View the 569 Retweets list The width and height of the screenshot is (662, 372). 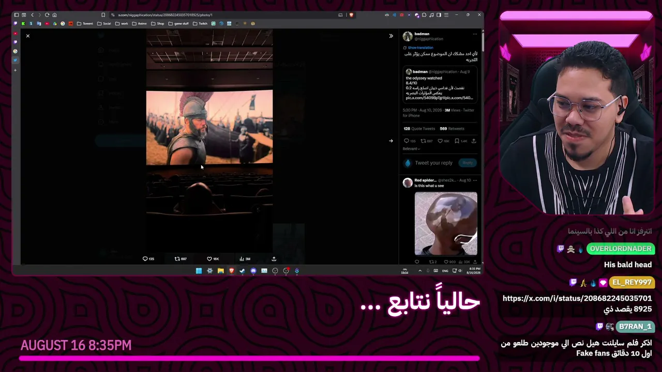tap(452, 129)
